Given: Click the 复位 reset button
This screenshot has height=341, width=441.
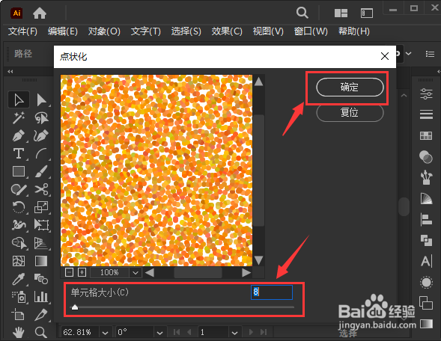Looking at the screenshot, I should (350, 113).
